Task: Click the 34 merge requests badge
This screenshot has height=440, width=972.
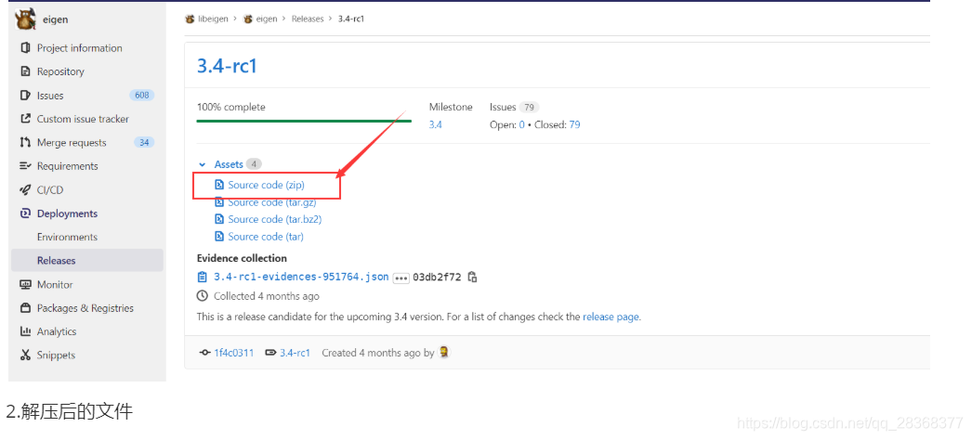Action: coord(144,142)
